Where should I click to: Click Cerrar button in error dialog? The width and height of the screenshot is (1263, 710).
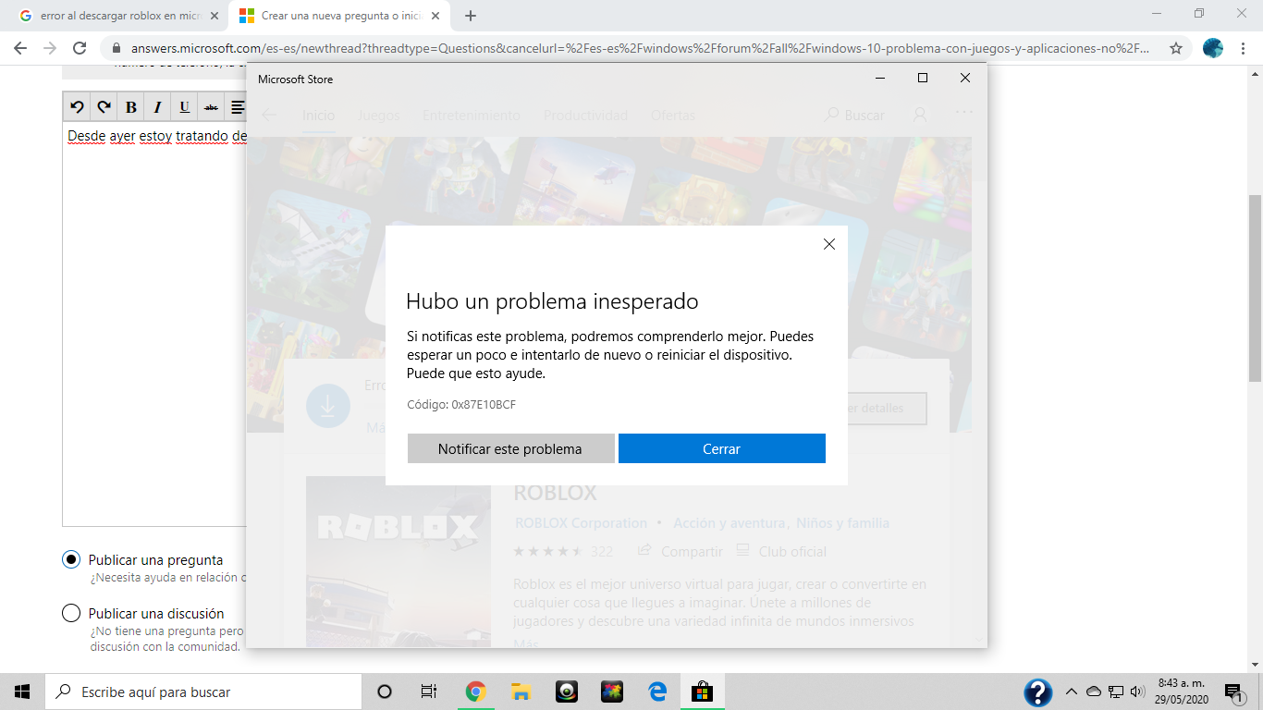(721, 448)
